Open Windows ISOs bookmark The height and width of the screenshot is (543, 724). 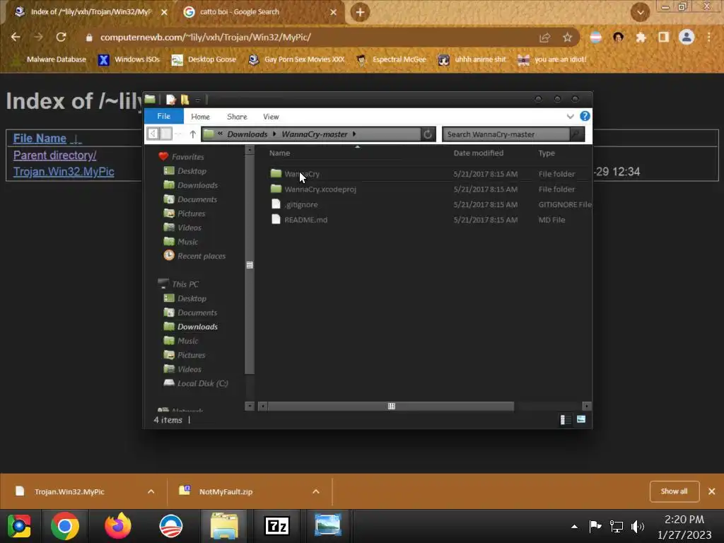[130, 59]
